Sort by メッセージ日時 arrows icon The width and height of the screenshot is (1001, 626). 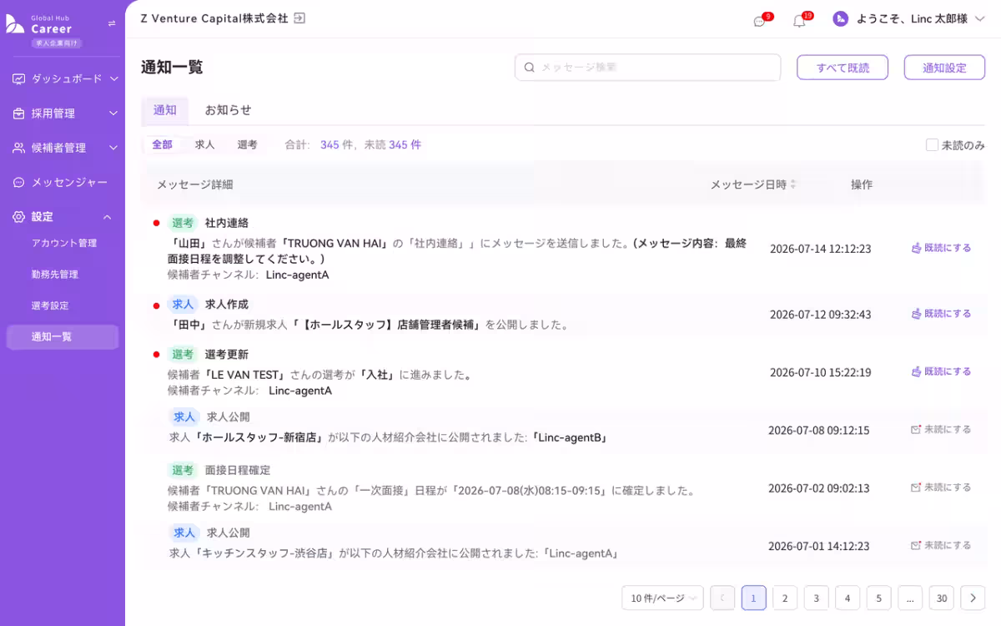click(793, 184)
